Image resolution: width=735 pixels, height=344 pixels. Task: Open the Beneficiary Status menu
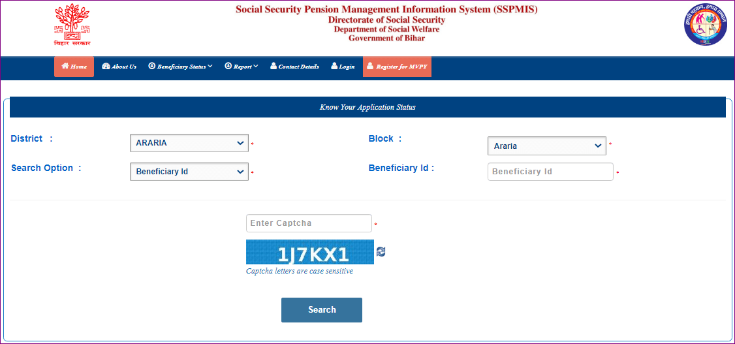coord(181,67)
